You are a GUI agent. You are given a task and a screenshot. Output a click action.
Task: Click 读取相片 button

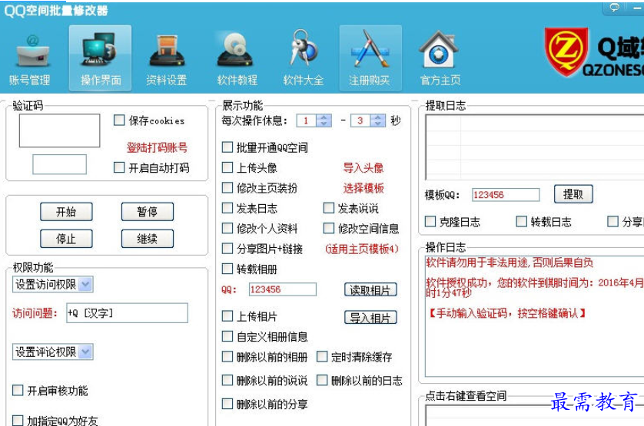click(x=370, y=289)
